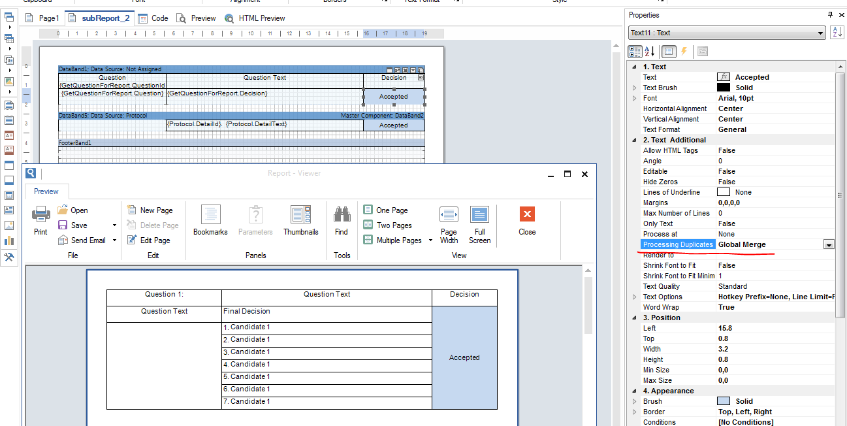Open a report file in the viewer

[72, 210]
